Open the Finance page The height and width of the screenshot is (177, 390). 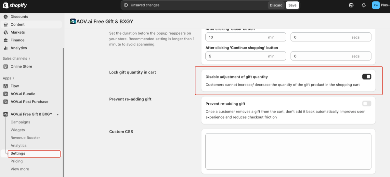[x=17, y=40]
